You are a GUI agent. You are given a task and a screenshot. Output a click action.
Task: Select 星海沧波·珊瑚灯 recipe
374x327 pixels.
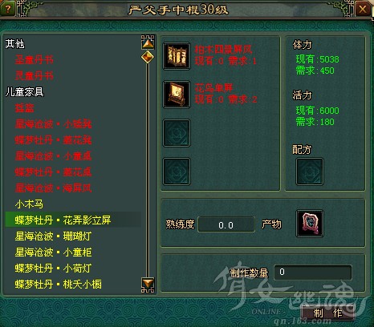click(x=53, y=236)
